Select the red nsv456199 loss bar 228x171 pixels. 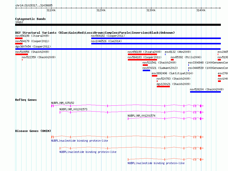pyautogui.click(x=142, y=54)
